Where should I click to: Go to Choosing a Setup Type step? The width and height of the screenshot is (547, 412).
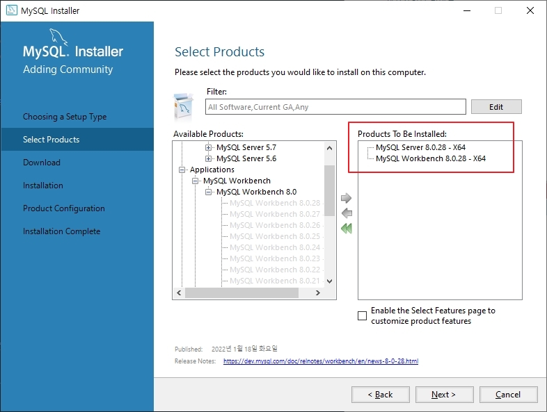click(65, 117)
